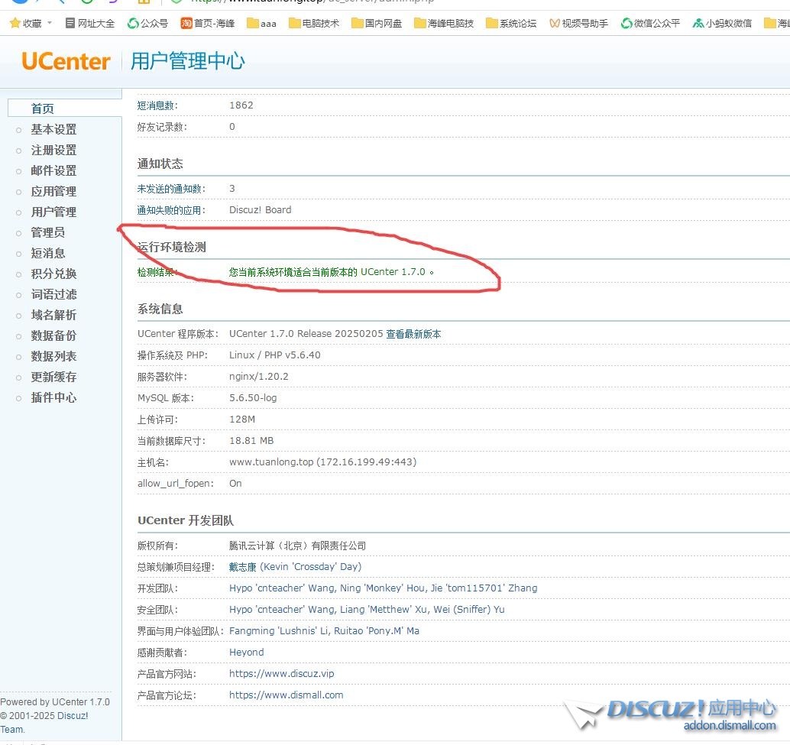Viewport: 790px width, 745px height.
Task: Click the Powered by UCenter 1.7.0 footer
Action: coord(55,702)
